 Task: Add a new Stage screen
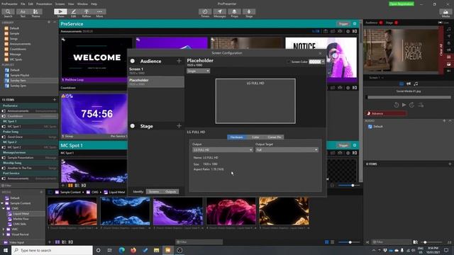click(179, 126)
